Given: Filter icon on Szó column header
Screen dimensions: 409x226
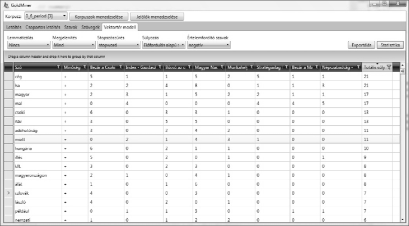Looking at the screenshot, I should pyautogui.click(x=59, y=67).
